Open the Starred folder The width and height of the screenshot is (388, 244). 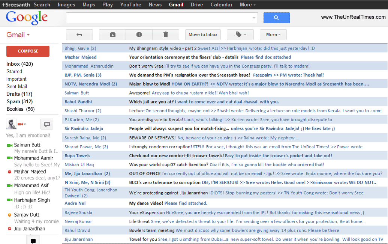[x=14, y=71]
